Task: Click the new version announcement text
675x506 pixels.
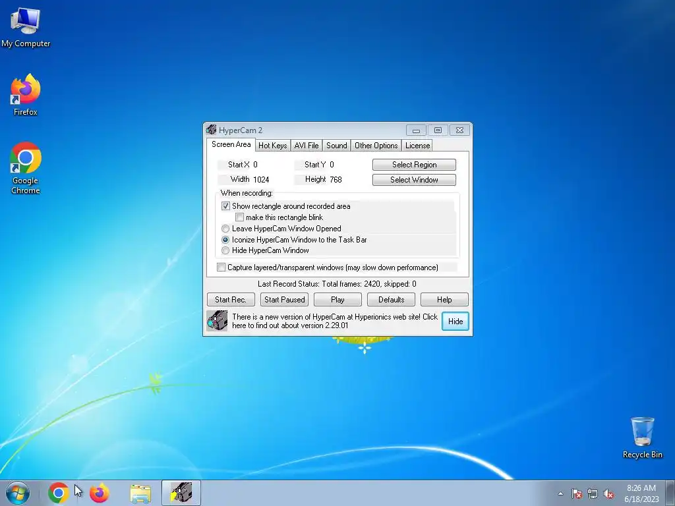Action: 334,321
